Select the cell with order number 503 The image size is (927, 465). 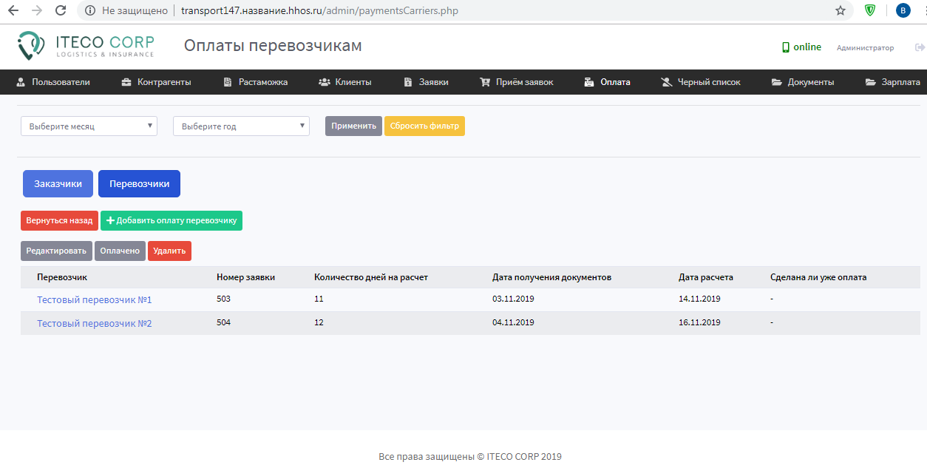click(x=224, y=299)
